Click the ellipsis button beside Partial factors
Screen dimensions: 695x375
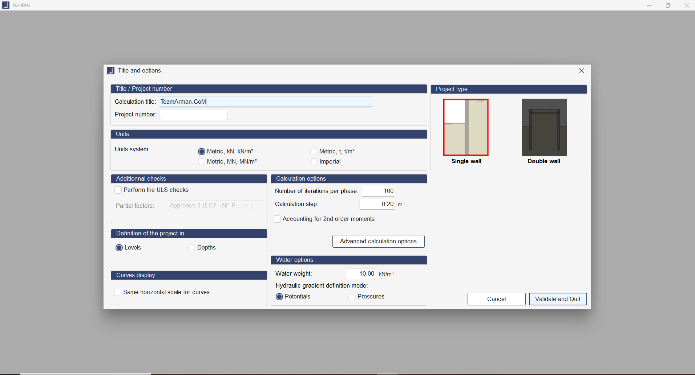coord(259,206)
